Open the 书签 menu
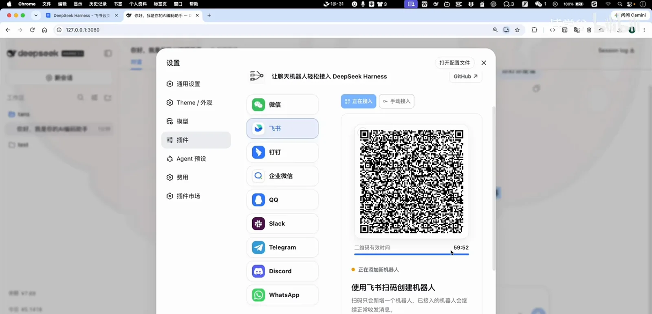 point(118,4)
